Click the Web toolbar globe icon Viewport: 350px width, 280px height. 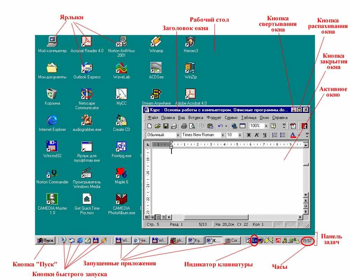(234, 126)
